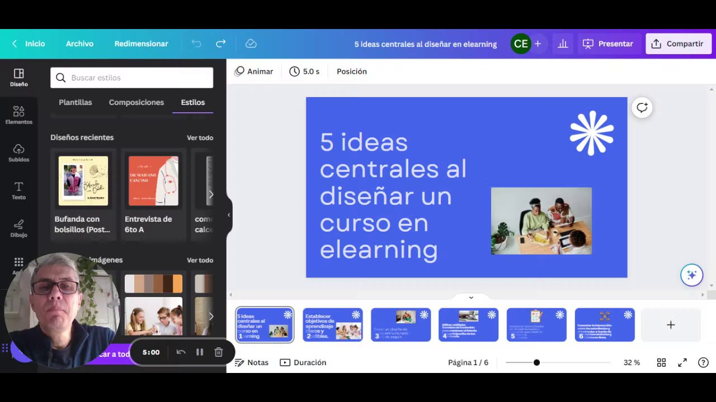This screenshot has width=716, height=402.
Task: Show more image palettes with arrow
Action: (210, 316)
